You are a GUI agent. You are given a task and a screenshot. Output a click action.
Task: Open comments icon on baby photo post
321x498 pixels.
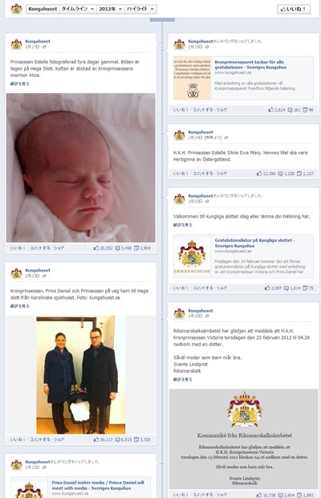coord(117,248)
